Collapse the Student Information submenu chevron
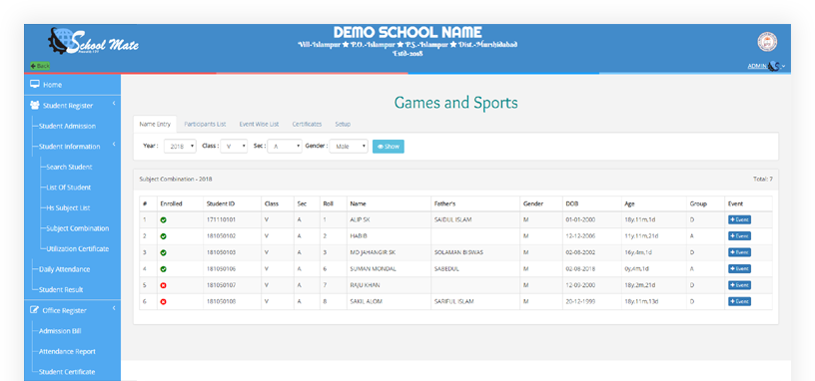 click(x=113, y=145)
